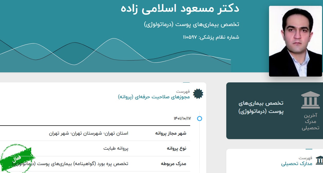Viewport: 323px width, 173px height.
Task: Click the specialty subtitle under the doctor name
Action: coord(191,24)
